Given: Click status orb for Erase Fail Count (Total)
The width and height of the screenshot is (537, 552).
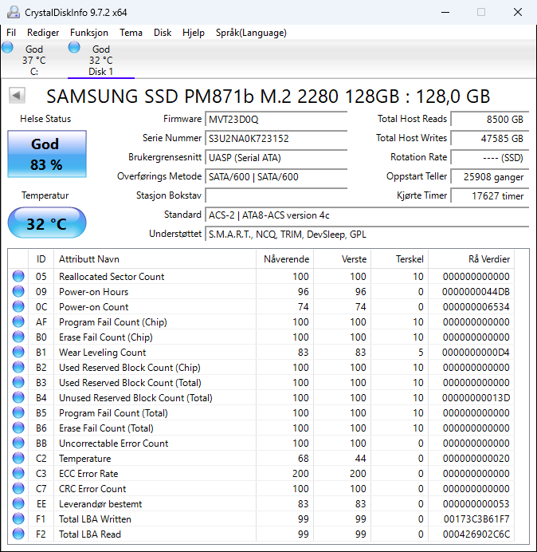Looking at the screenshot, I should (18, 428).
